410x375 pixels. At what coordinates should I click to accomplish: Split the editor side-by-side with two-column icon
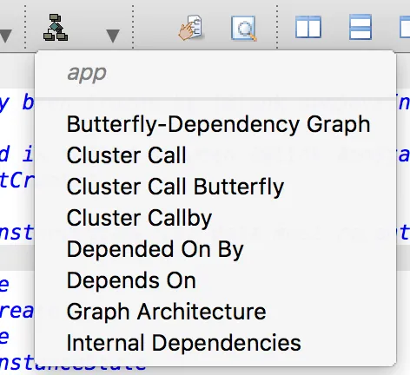[308, 27]
